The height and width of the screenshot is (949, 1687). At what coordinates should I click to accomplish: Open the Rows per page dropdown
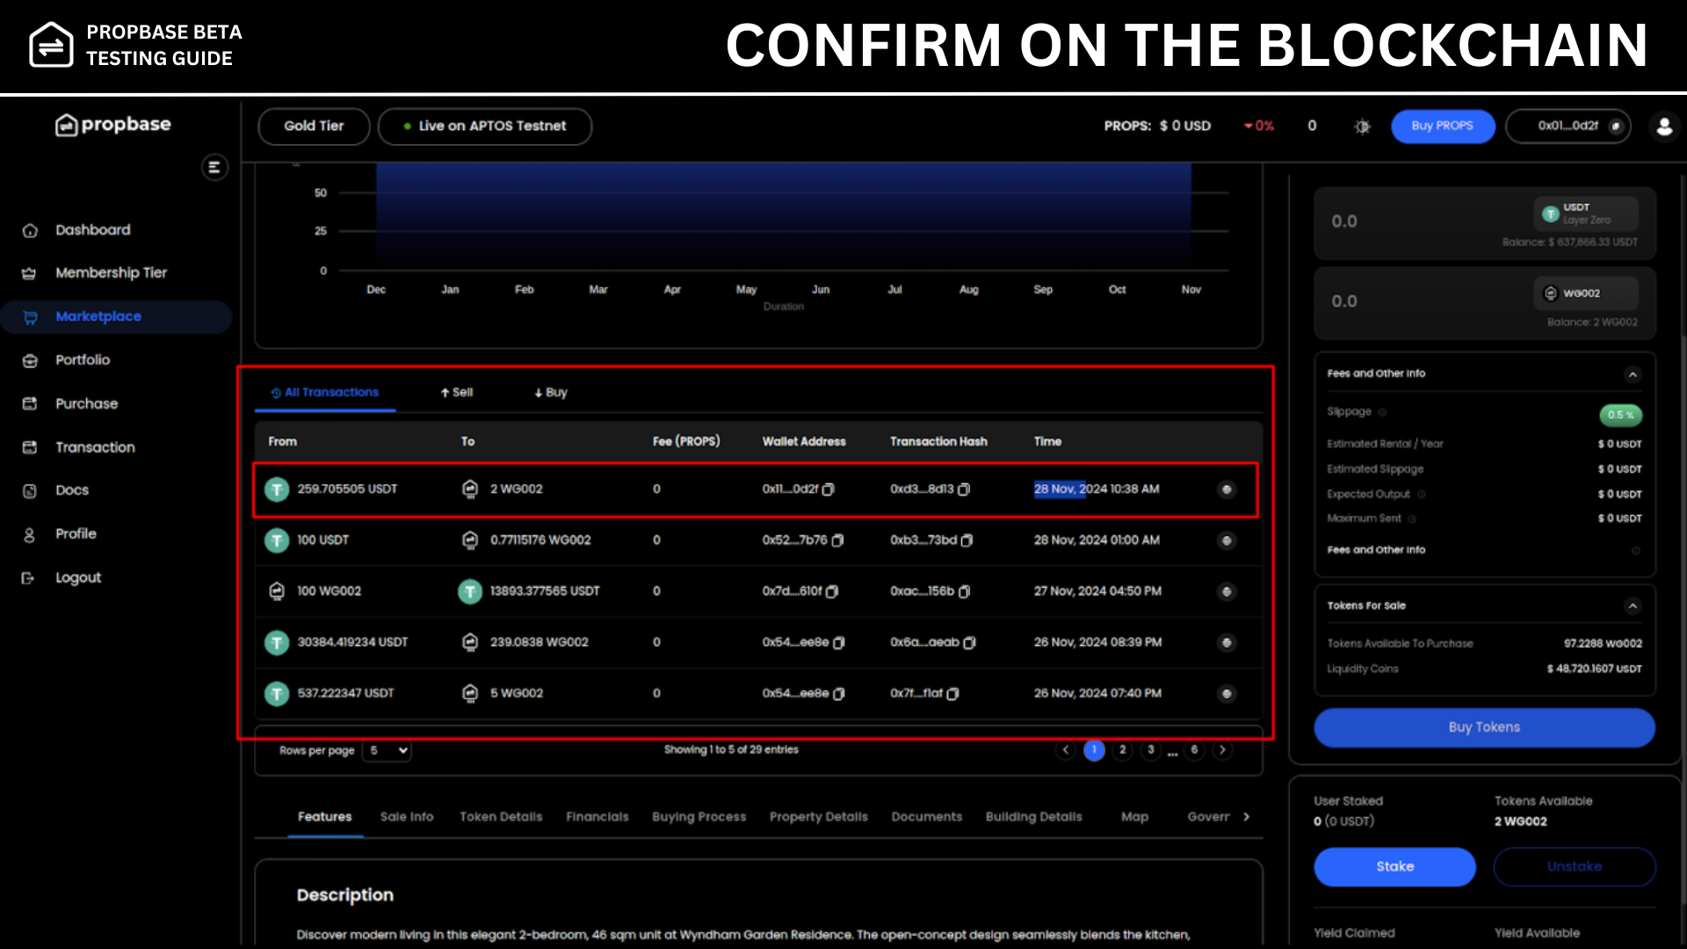(x=387, y=750)
